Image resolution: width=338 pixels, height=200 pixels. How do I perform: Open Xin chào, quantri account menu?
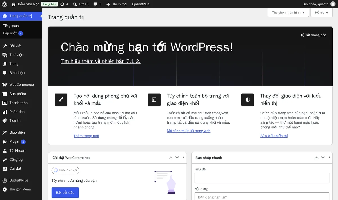click(319, 4)
